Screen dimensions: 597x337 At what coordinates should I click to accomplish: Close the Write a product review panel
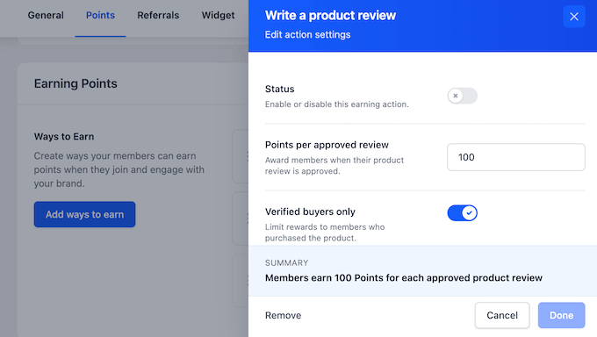(x=574, y=17)
